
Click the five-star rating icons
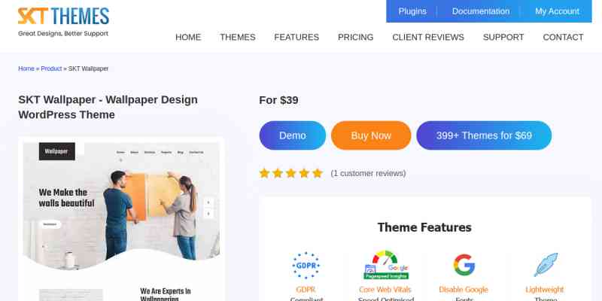tap(290, 174)
